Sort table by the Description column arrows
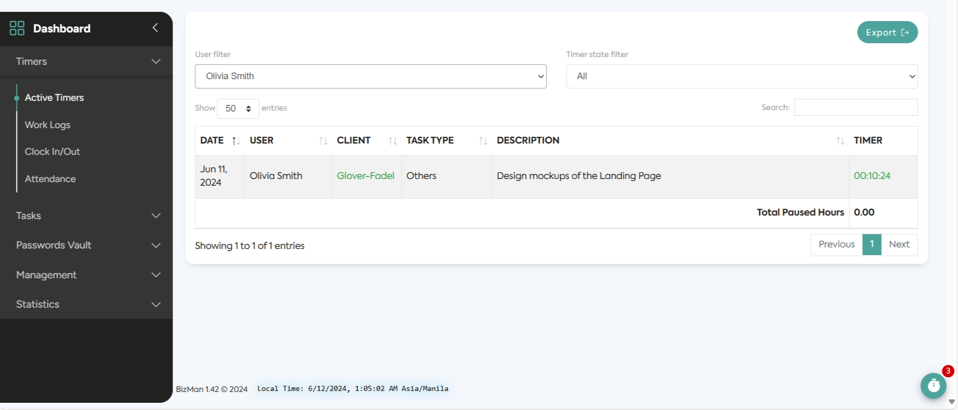This screenshot has height=410, width=958. (x=840, y=141)
